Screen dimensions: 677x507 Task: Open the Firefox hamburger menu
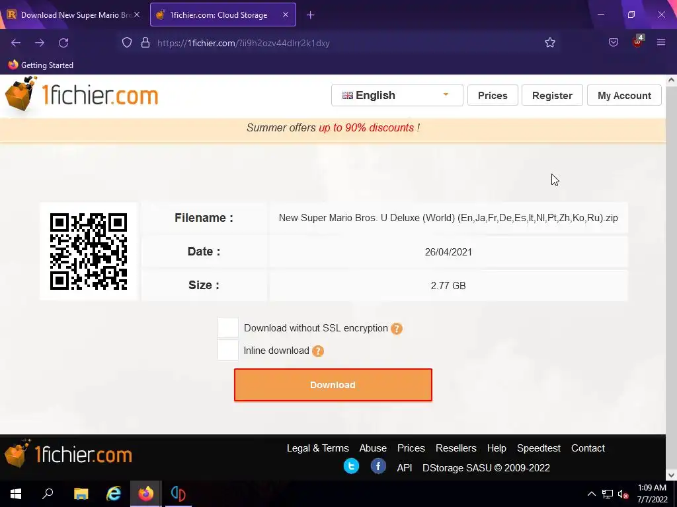pyautogui.click(x=661, y=42)
